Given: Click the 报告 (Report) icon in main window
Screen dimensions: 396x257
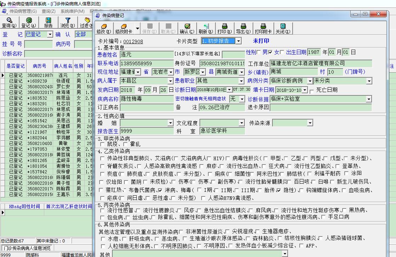Looking at the screenshot, I should pyautogui.click(x=48, y=20).
